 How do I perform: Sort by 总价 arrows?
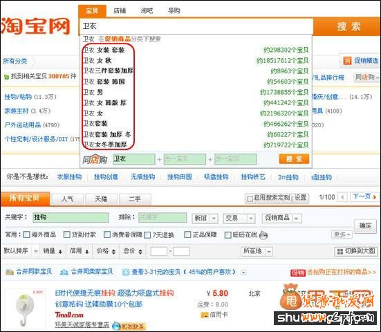pos(140,252)
